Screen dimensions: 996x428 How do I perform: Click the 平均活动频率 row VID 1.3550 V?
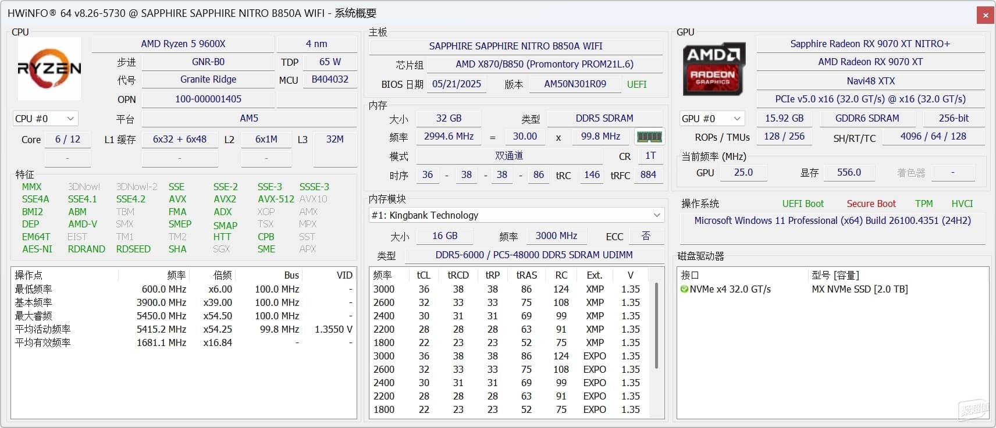pos(333,329)
